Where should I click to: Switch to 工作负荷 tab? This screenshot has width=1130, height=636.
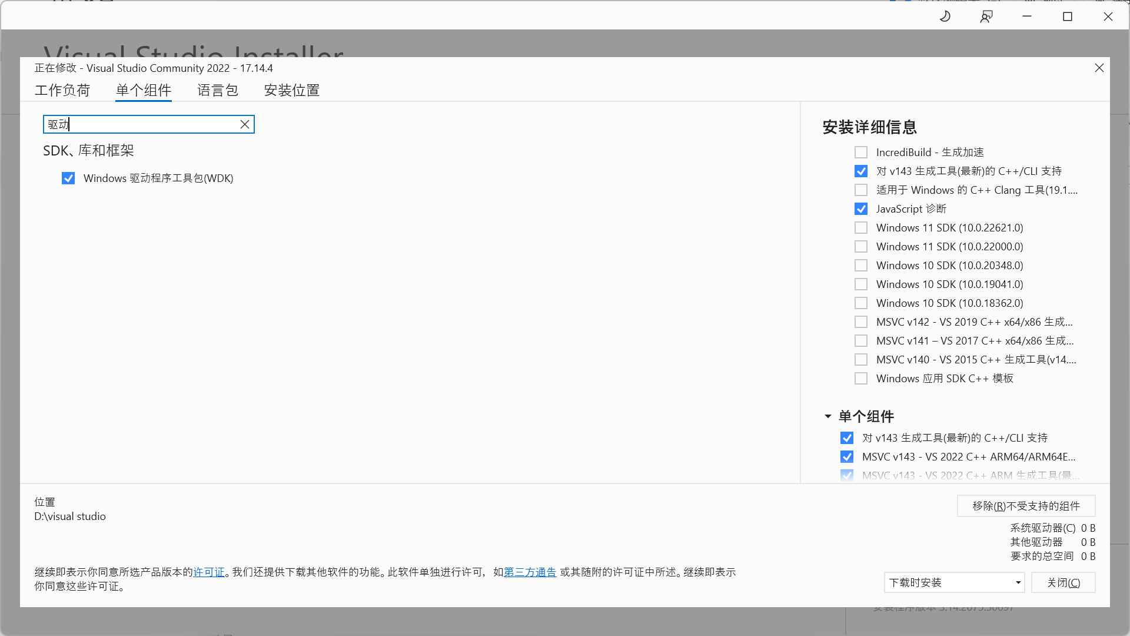coord(62,90)
